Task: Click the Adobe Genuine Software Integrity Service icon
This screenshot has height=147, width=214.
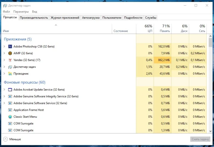Action: pyautogui.click(x=10, y=96)
